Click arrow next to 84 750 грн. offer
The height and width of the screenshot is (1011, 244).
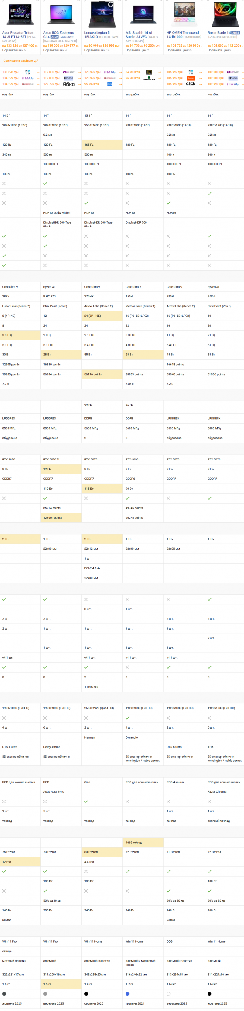[160, 72]
